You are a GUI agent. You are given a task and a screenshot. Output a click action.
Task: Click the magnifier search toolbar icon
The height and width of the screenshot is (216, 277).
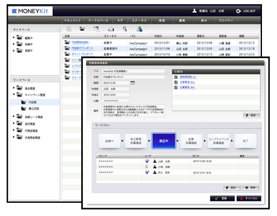click(125, 29)
